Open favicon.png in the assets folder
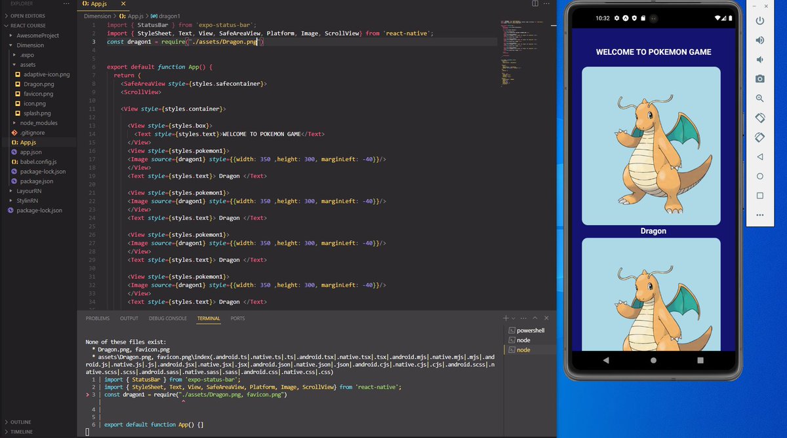The image size is (787, 438). point(38,94)
